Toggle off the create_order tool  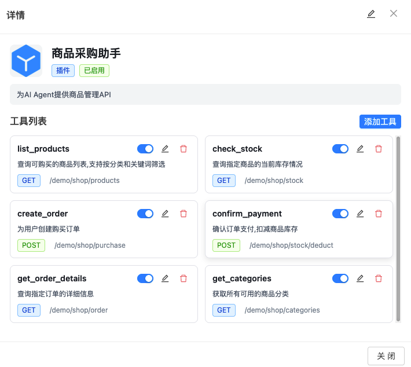[145, 214]
